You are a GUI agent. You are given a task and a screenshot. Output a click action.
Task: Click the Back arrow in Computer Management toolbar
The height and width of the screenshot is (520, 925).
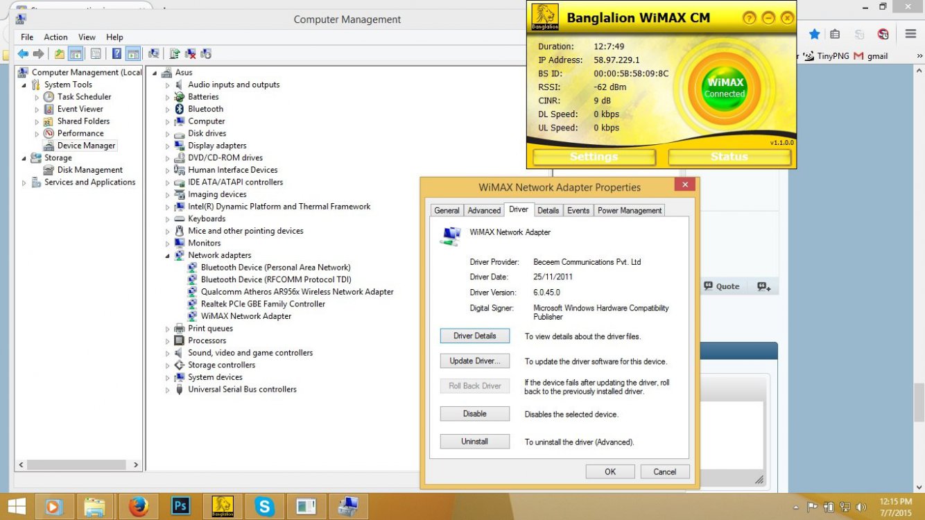(23, 53)
